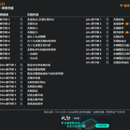Select the Alt+数字键 5 hotkey label
130x130 pixels.
coord(94,37)
